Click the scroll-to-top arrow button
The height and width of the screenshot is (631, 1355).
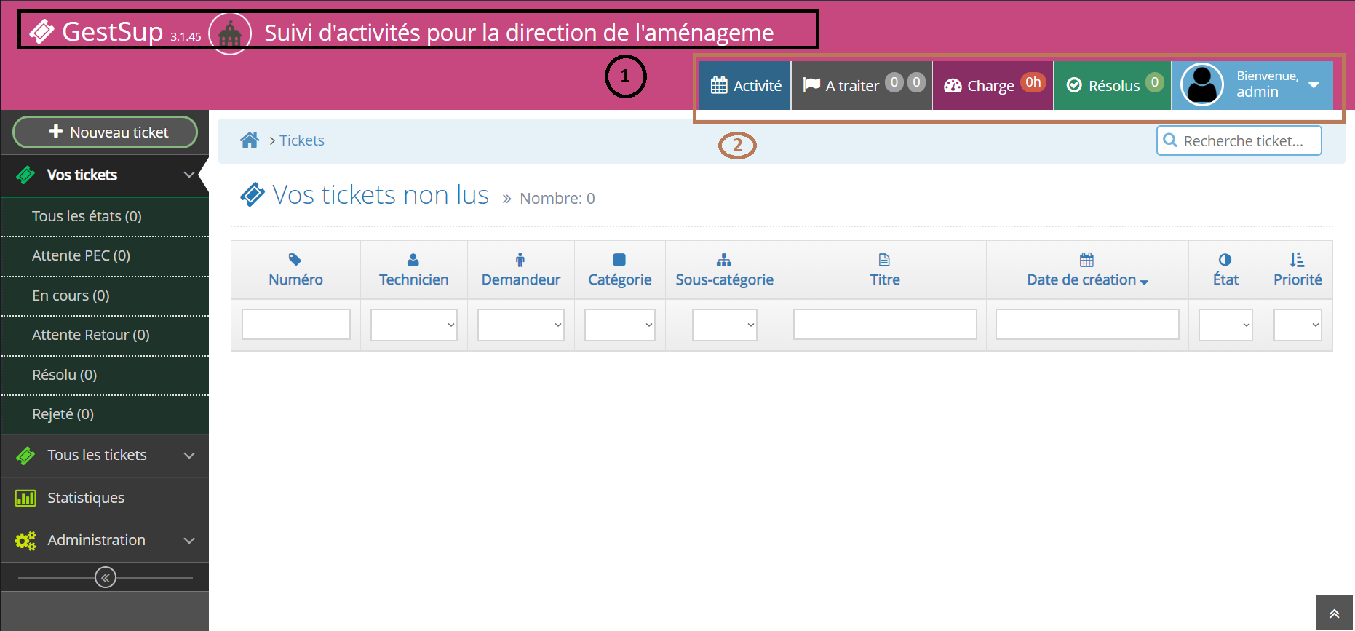tap(1335, 613)
